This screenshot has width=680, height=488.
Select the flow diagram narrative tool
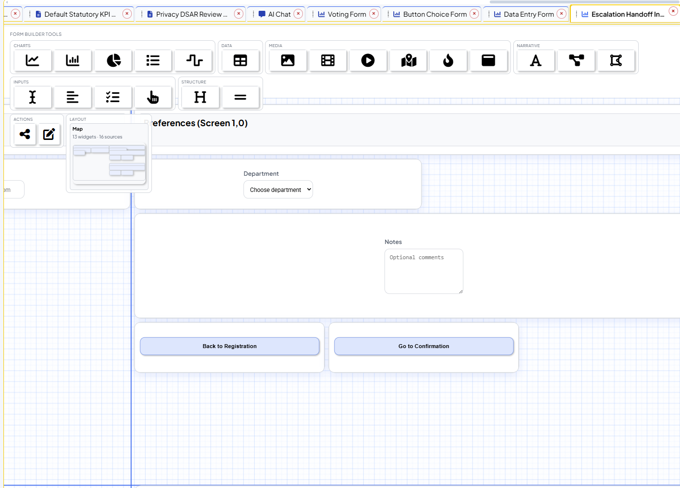coord(576,60)
